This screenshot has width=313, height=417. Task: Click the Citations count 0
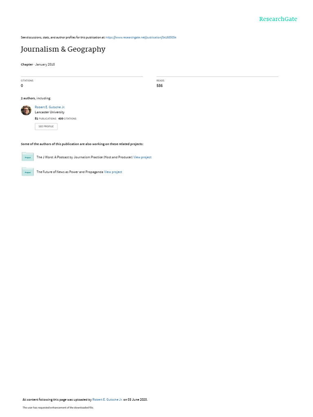click(x=22, y=86)
